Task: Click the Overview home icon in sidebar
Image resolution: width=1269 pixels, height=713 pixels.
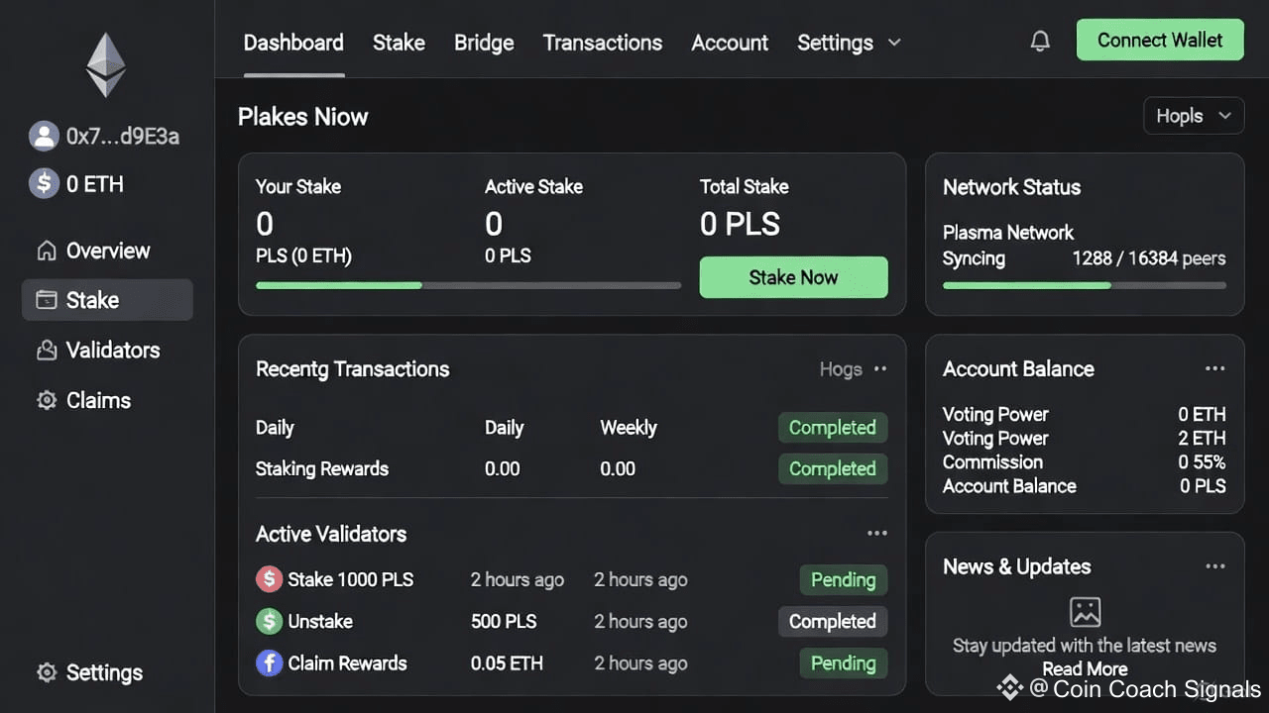Action: (x=46, y=251)
